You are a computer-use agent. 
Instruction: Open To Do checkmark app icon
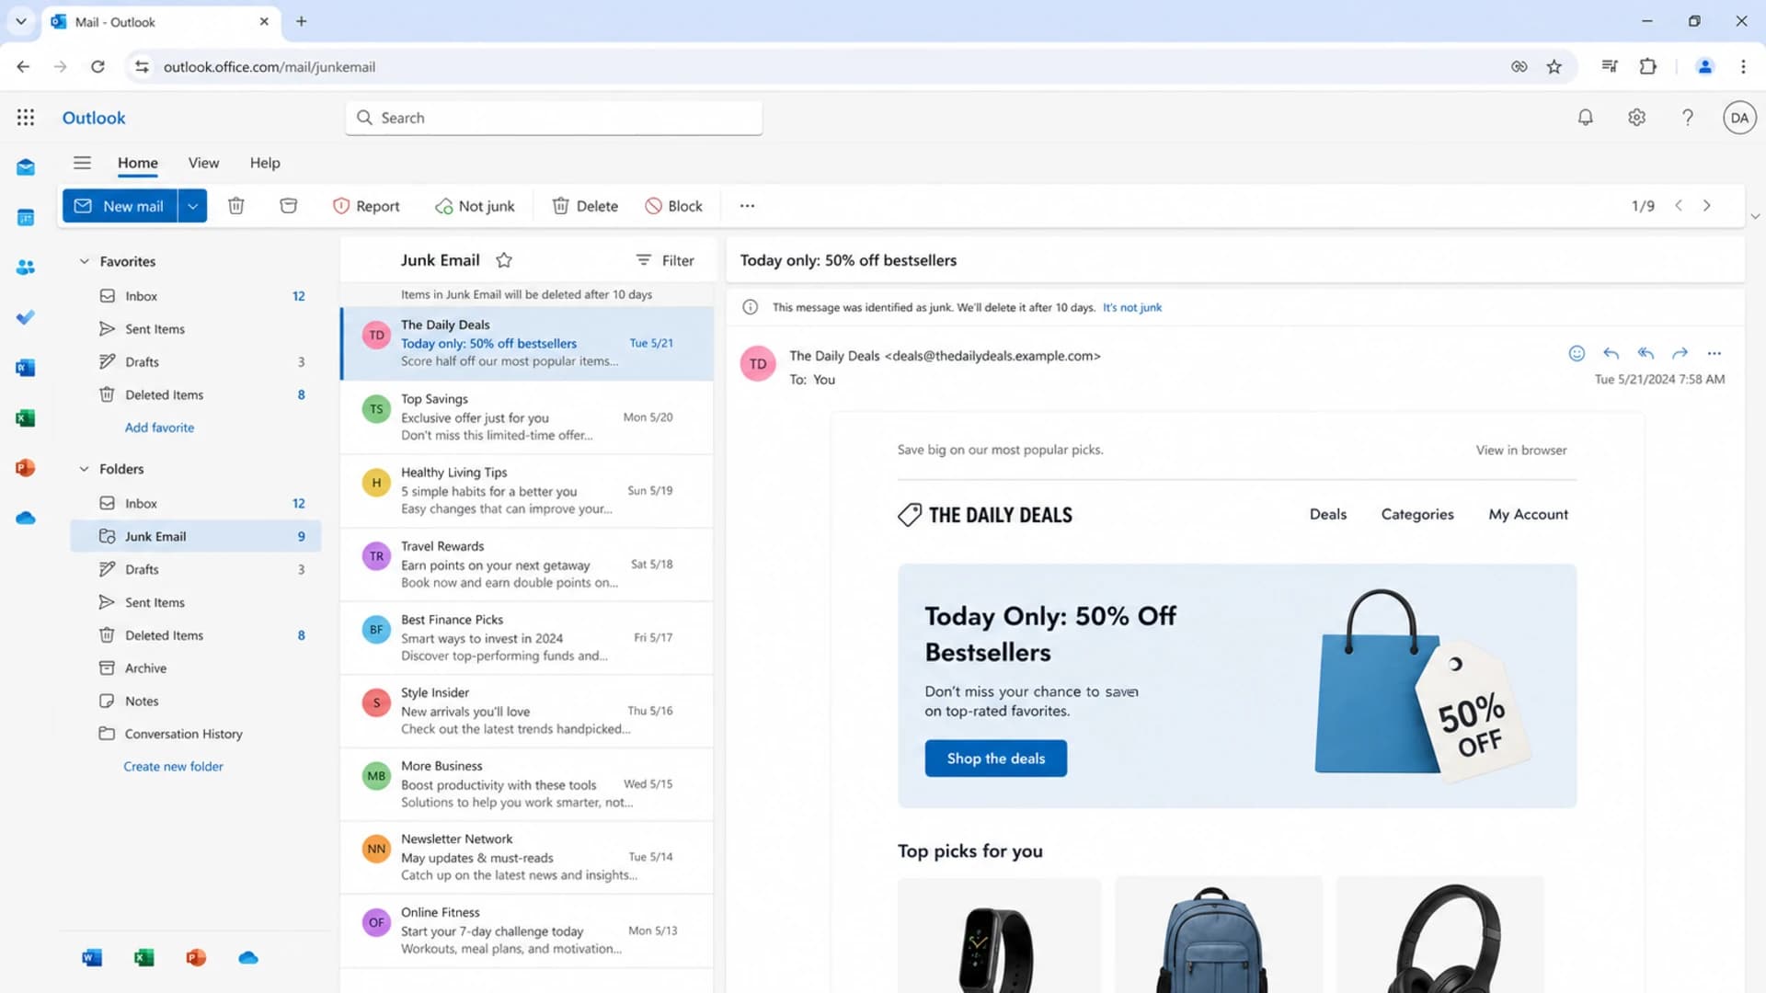point(26,317)
